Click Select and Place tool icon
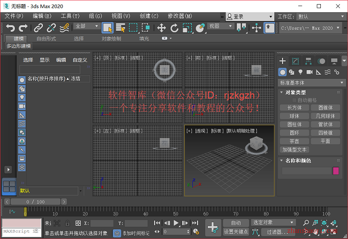This screenshot has height=239, width=348. click(x=200, y=28)
